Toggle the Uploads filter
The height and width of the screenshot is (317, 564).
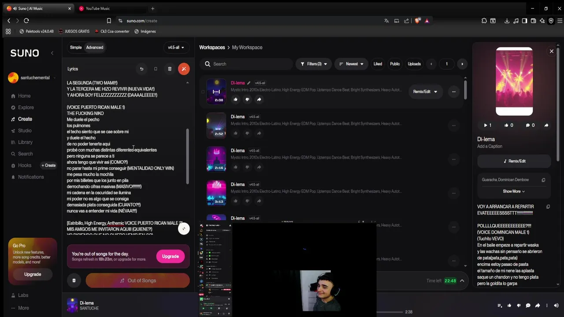(x=414, y=64)
